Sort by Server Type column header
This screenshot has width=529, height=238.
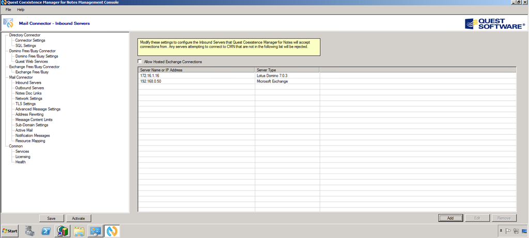(287, 70)
